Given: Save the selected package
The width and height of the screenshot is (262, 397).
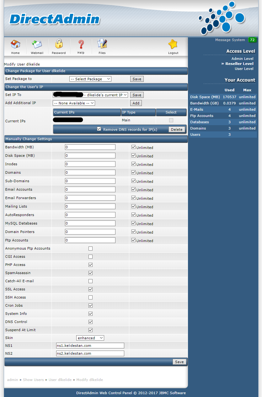Looking at the screenshot, I should pyautogui.click(x=137, y=79).
